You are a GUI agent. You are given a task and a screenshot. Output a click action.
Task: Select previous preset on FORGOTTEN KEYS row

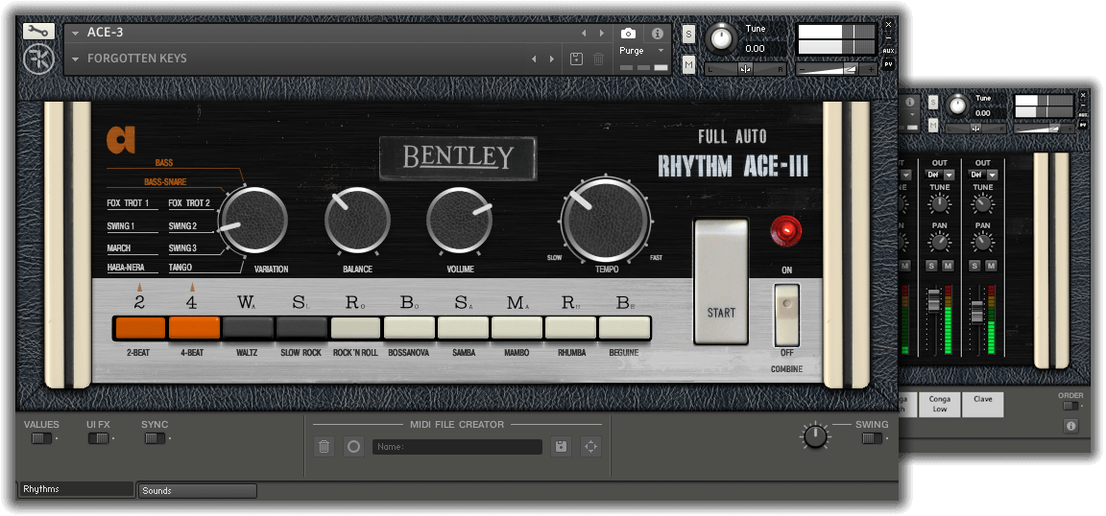533,59
